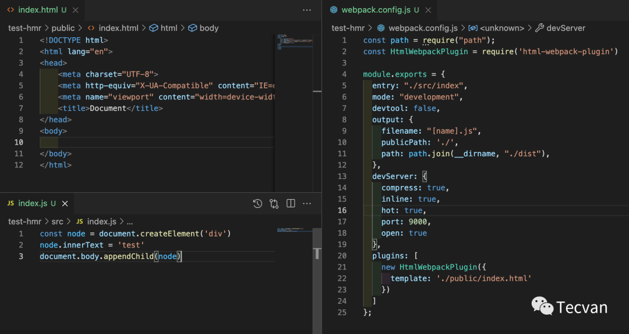Select 'public' folder in index.html breadcrumb
Screen dimensions: 629x334
pos(63,28)
